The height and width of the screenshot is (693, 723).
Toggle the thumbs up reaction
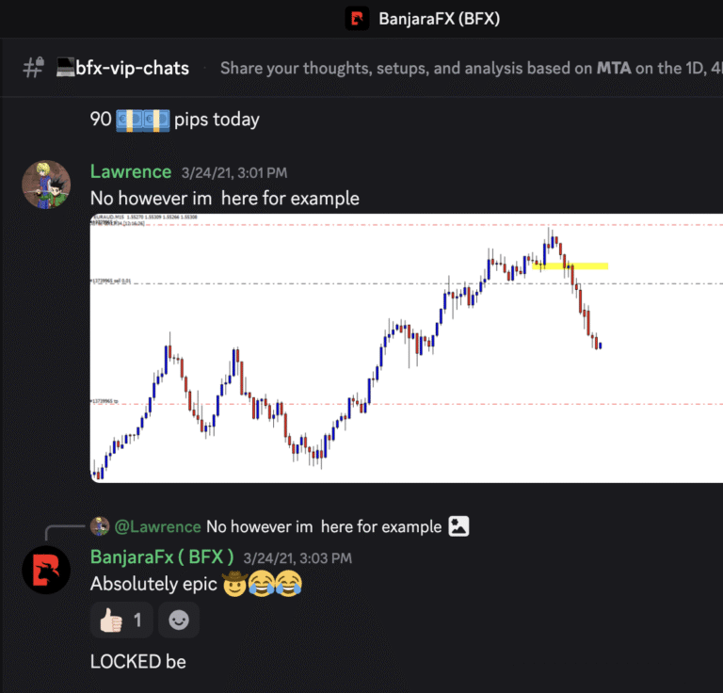coord(121,620)
